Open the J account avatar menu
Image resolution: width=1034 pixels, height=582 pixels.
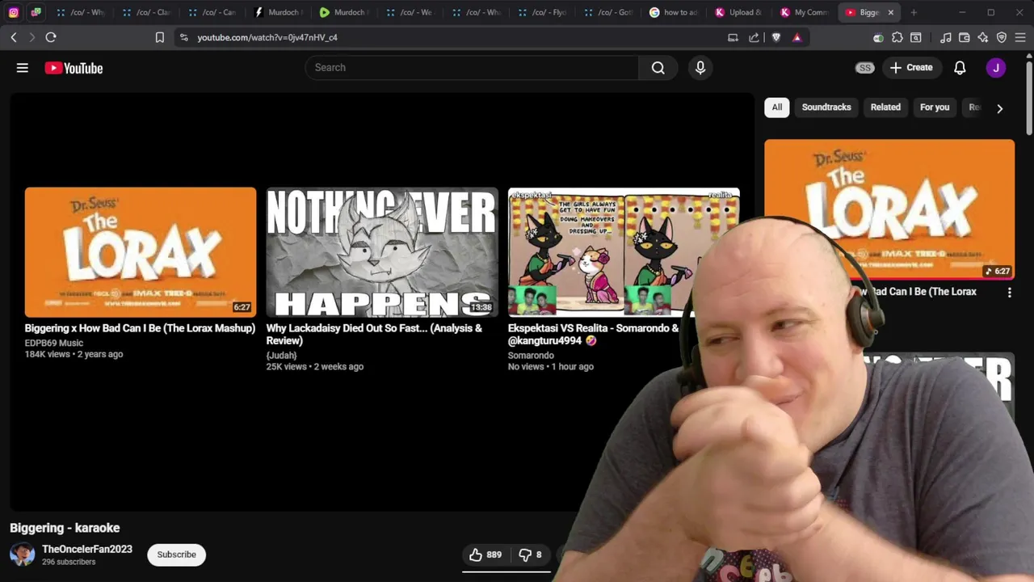996,68
